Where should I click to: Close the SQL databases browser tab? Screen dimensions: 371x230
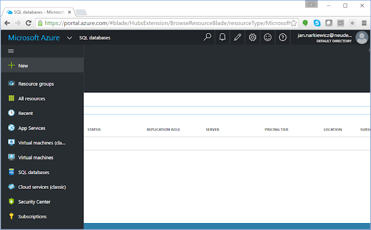pos(70,12)
